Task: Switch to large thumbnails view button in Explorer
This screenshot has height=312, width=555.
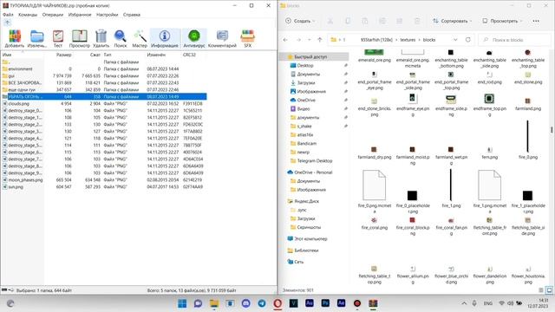Action: pyautogui.click(x=549, y=290)
